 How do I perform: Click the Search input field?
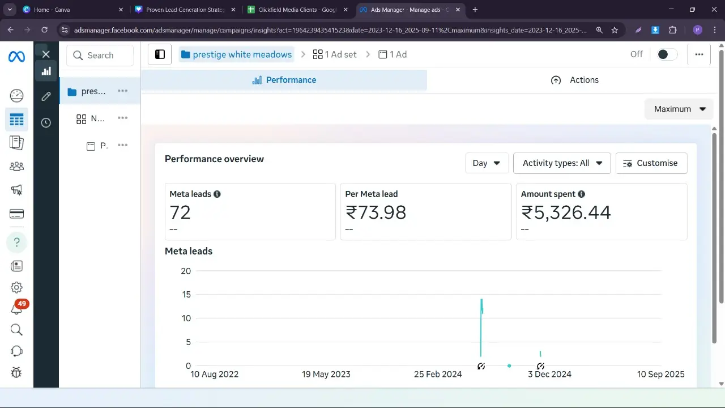[x=100, y=56]
